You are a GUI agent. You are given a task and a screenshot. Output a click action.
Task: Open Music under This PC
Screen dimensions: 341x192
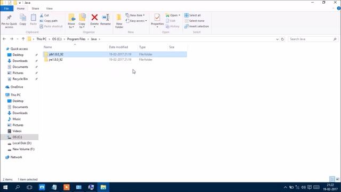point(17,119)
